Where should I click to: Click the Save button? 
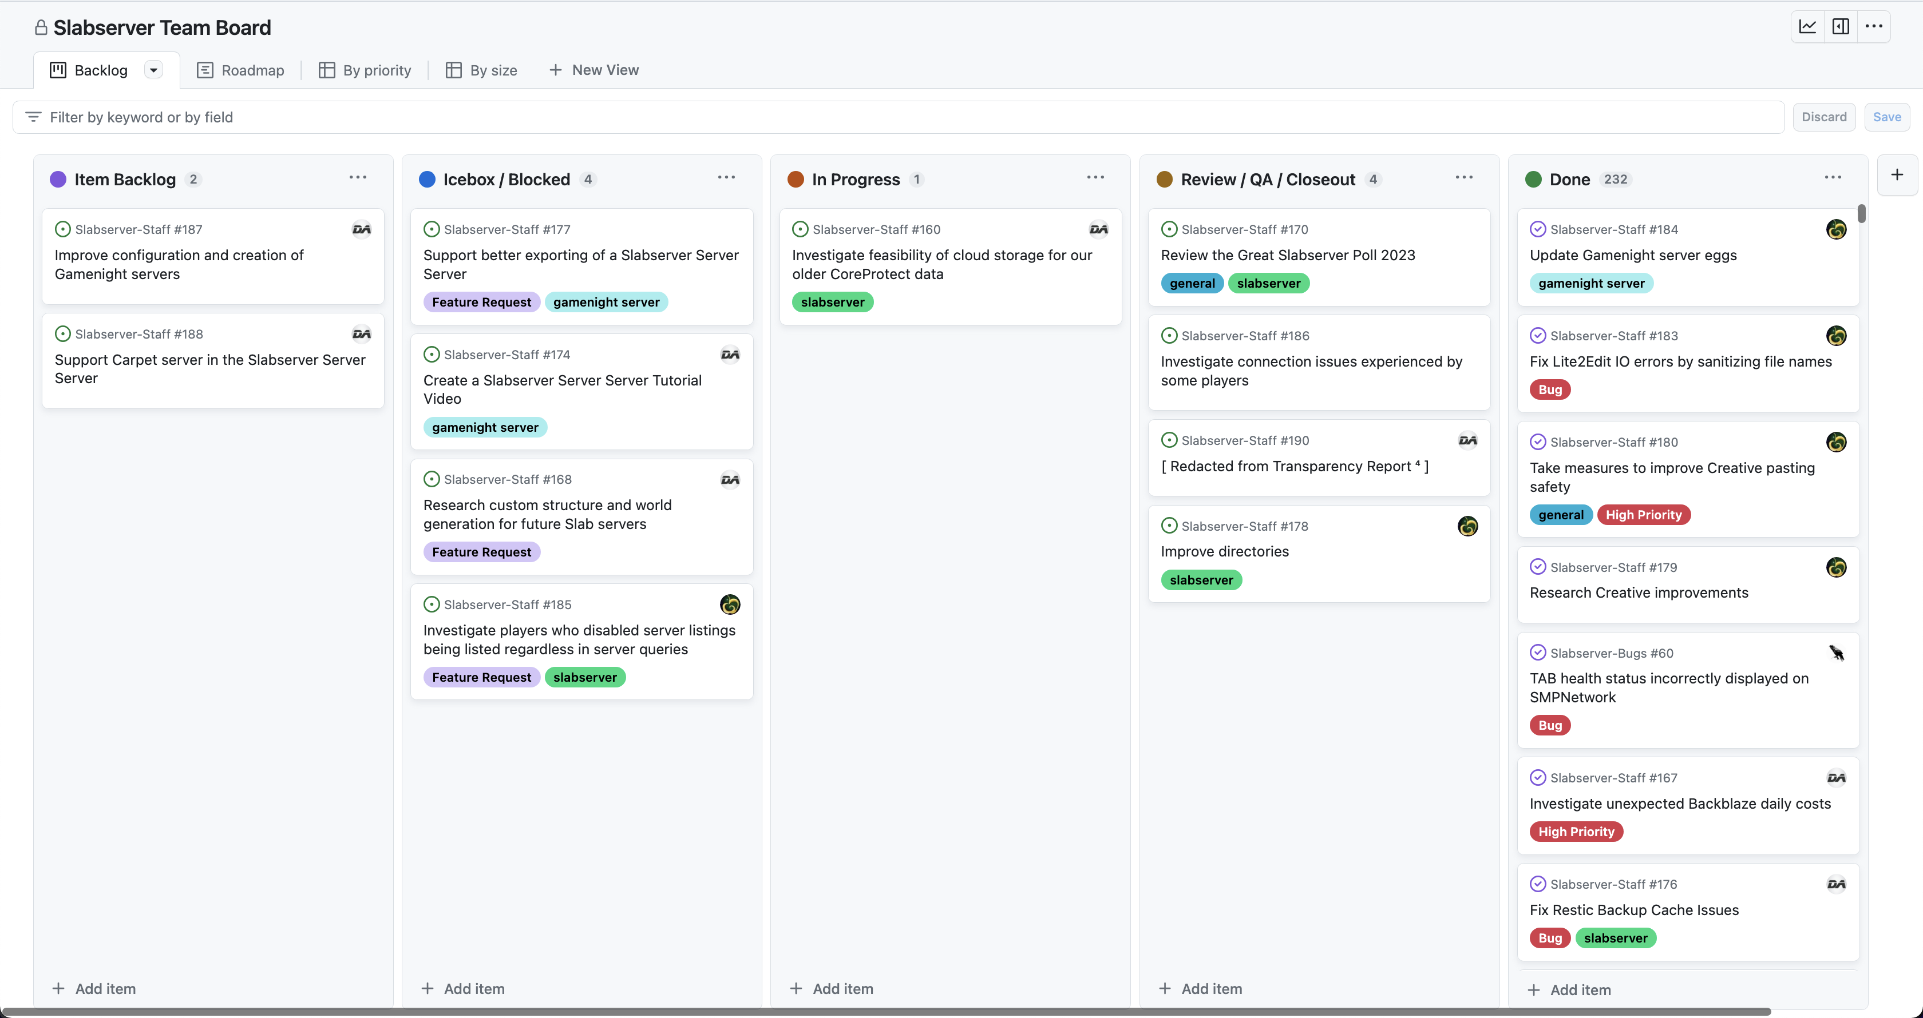[1886, 117]
